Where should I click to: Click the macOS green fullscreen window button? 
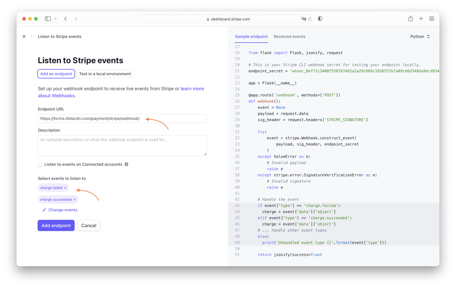coord(36,19)
